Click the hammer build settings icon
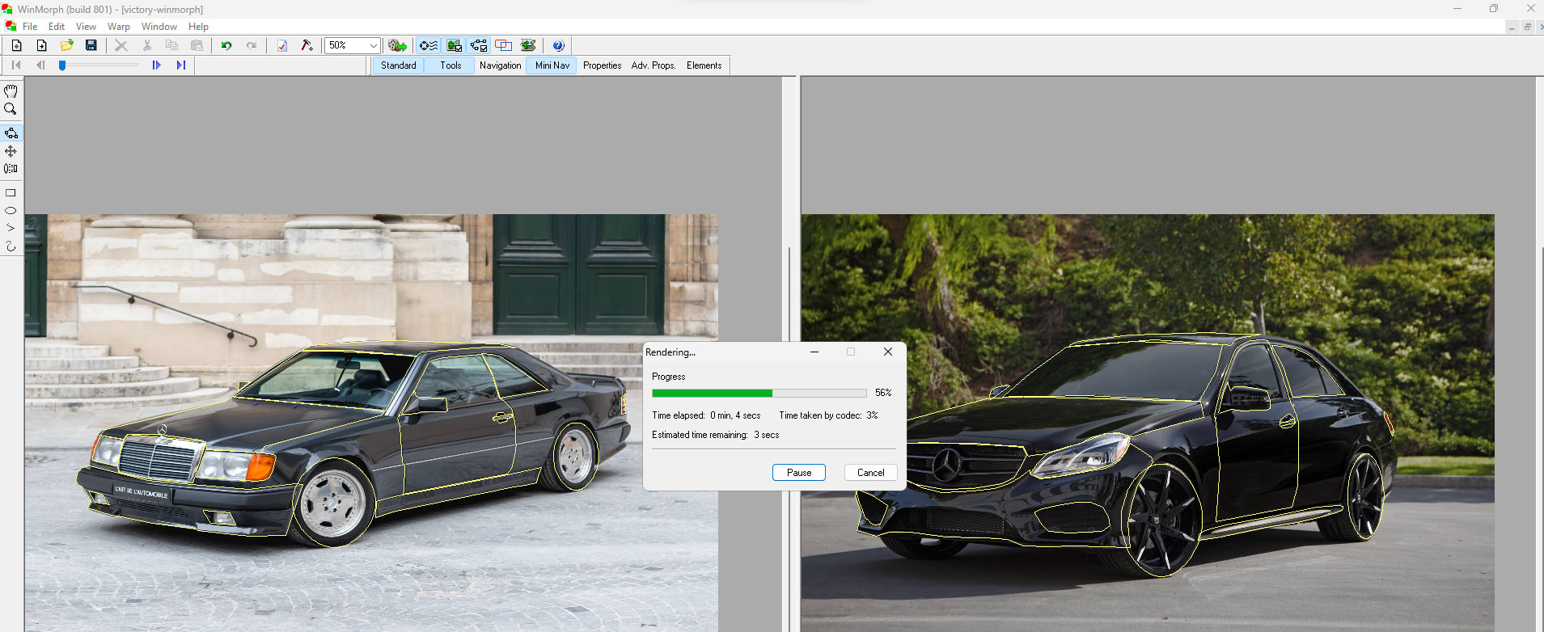The height and width of the screenshot is (632, 1544). 307,45
